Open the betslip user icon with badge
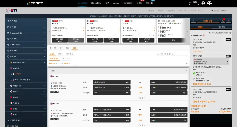The width and height of the screenshot is (237, 127). [x=223, y=21]
